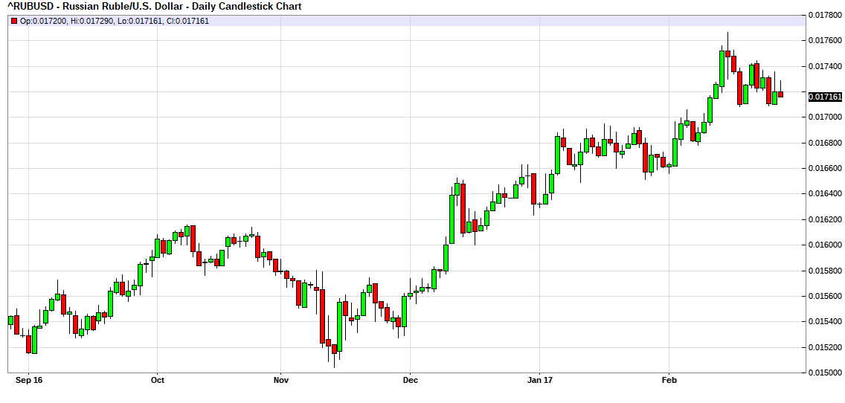Click the 'Dec' date axis label
Viewport: 845px width, 403px height.
coord(410,381)
